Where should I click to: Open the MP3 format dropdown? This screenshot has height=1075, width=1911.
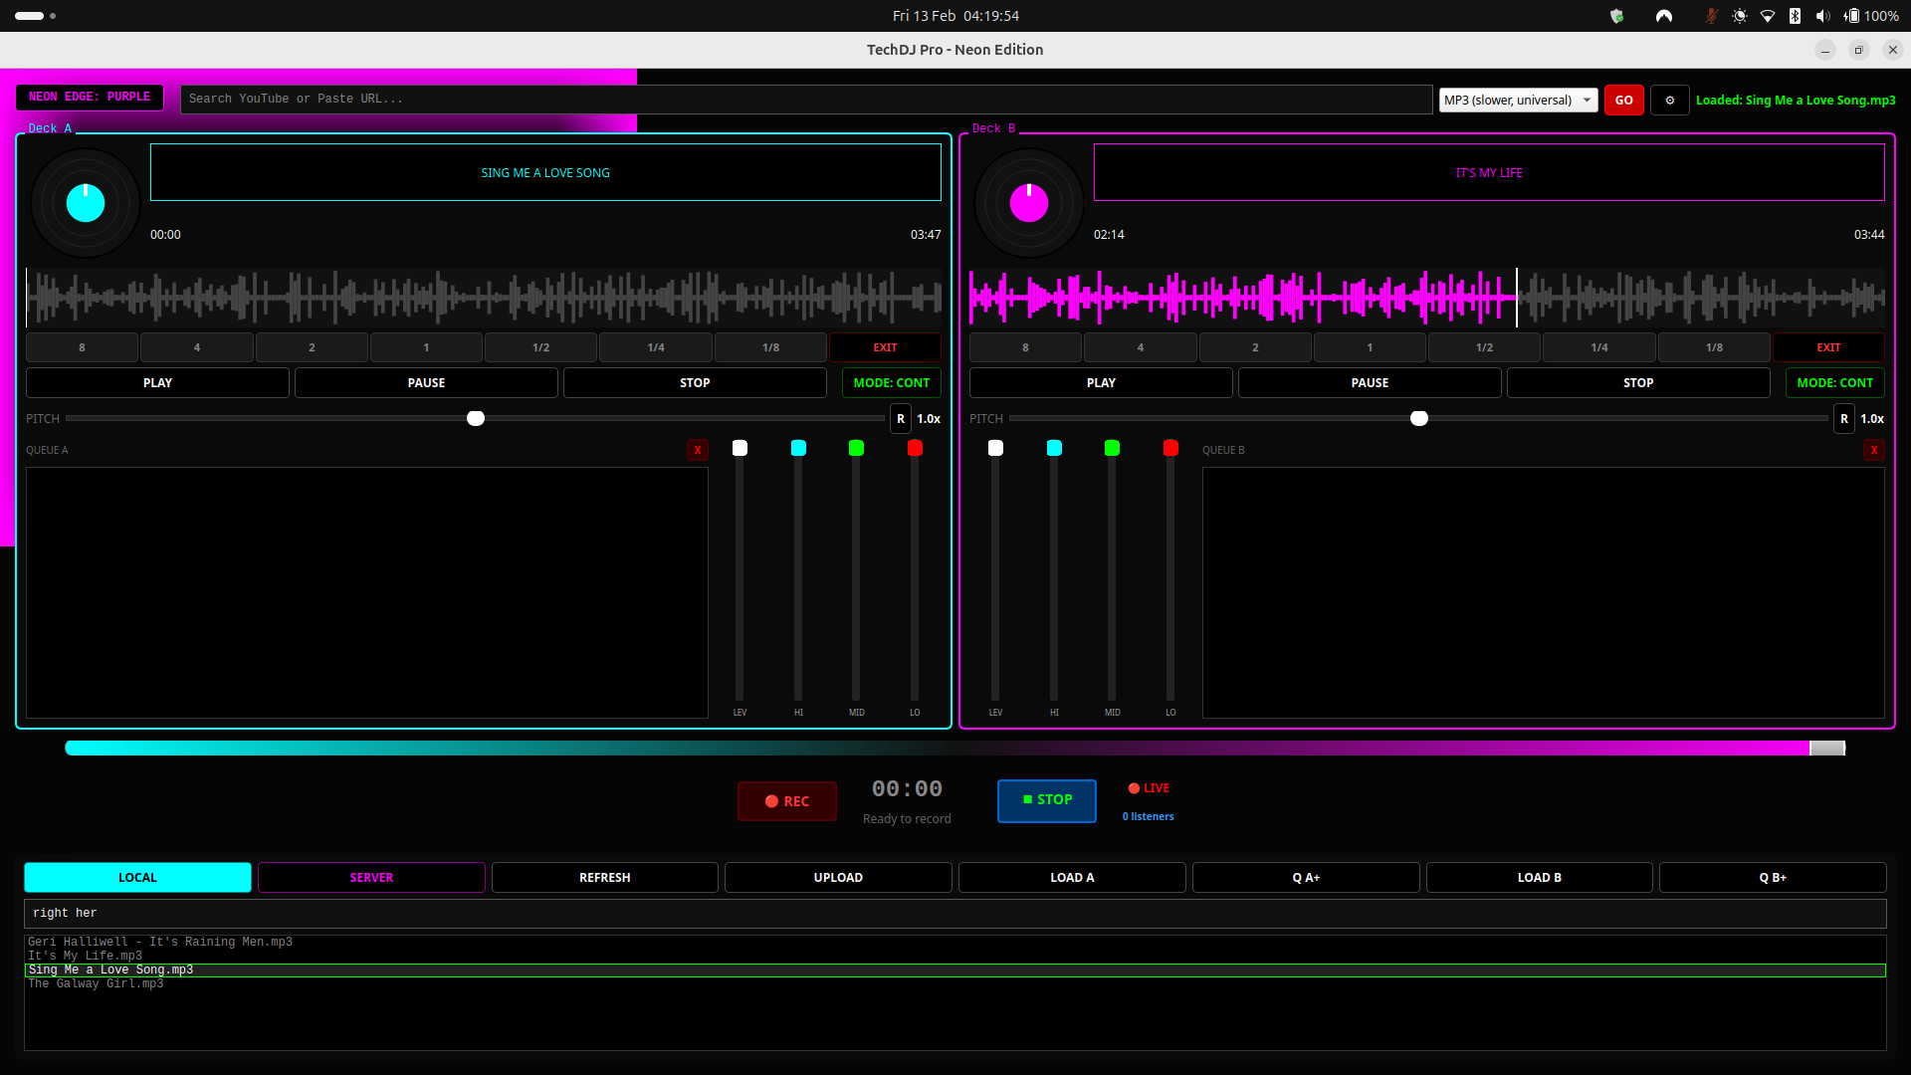(1517, 100)
